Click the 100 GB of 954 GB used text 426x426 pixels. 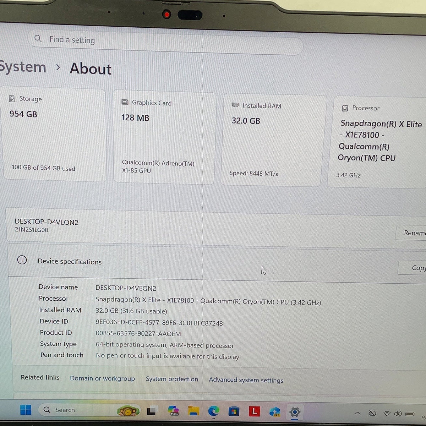[43, 168]
